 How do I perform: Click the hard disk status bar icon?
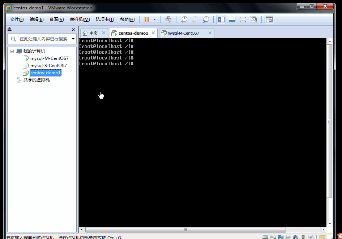pyautogui.click(x=265, y=237)
